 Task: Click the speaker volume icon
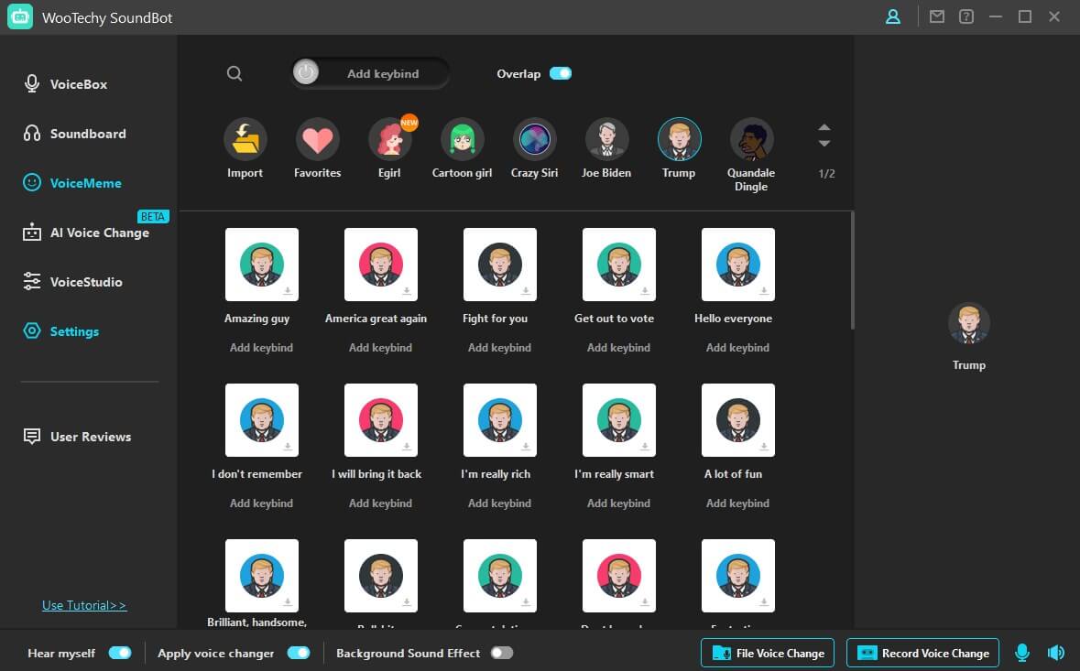[x=1056, y=653]
